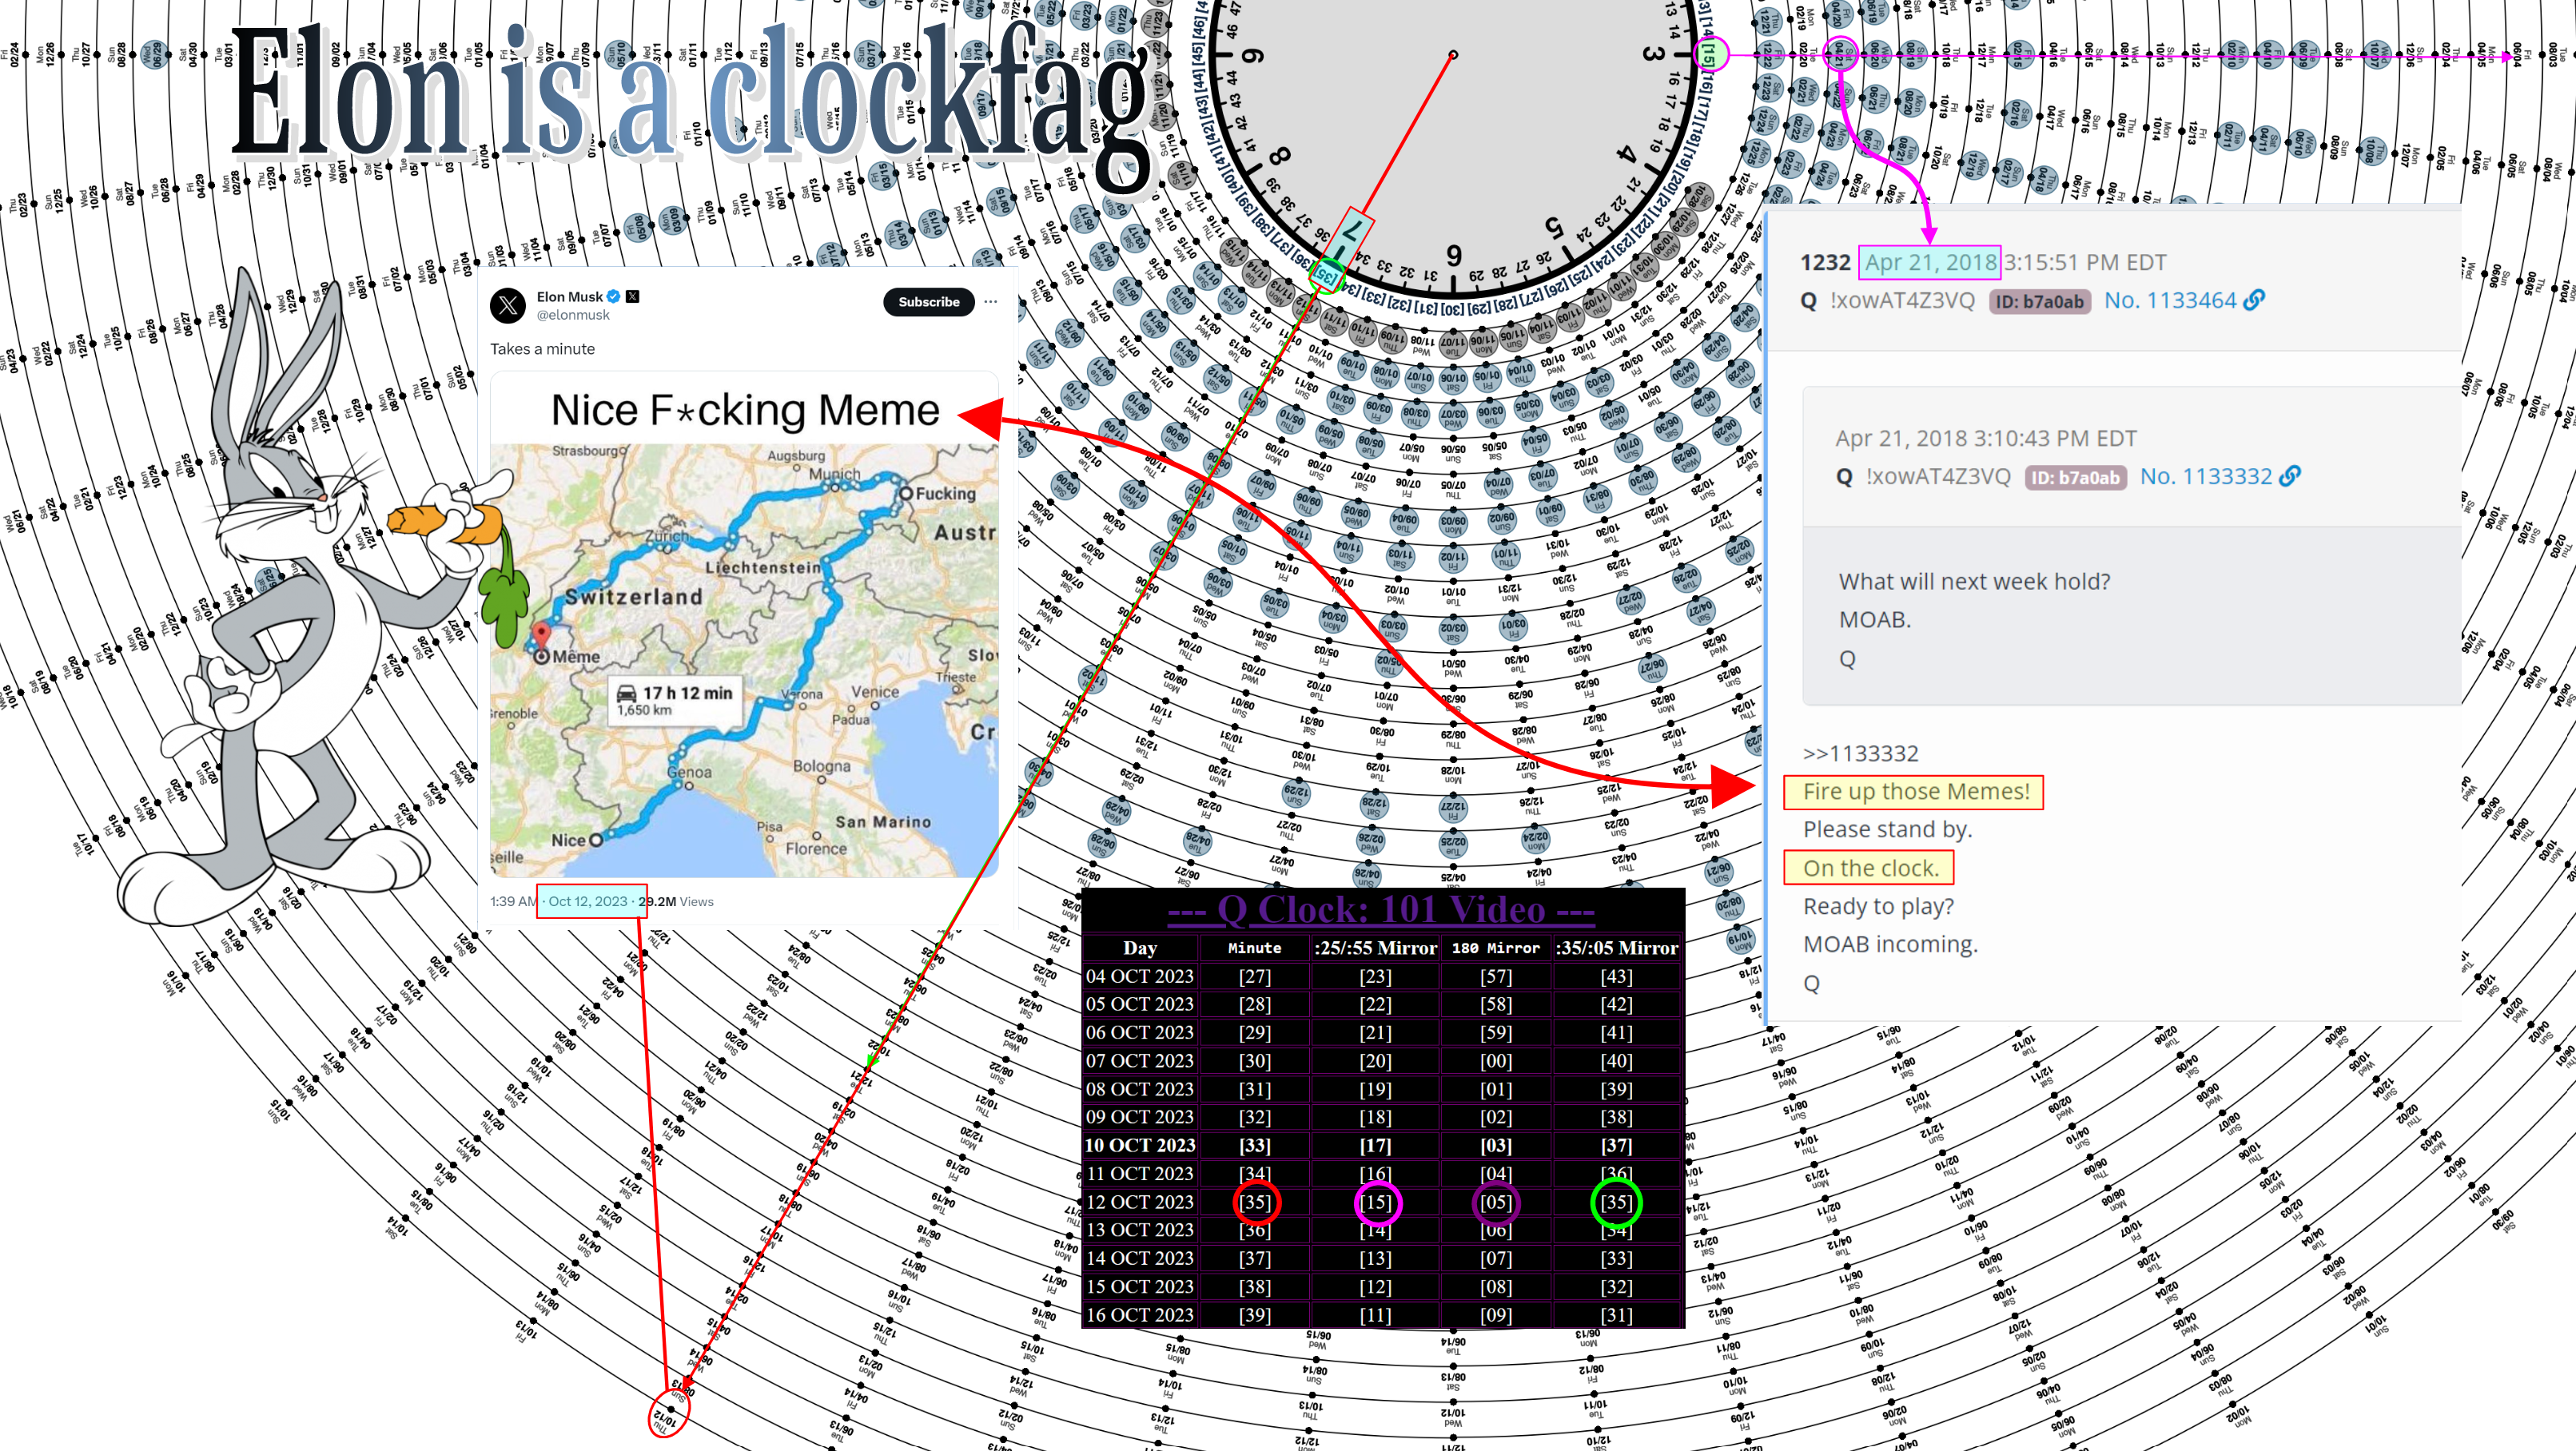The width and height of the screenshot is (2576, 1451).
Task: Click the X logo profile avatar in the tweet
Action: (508, 305)
